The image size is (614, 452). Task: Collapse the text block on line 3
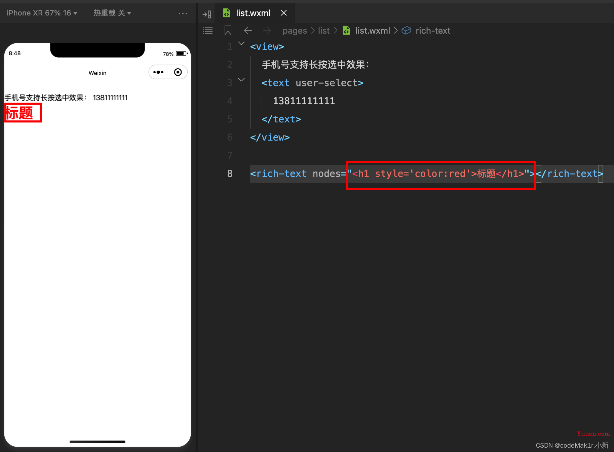[241, 80]
